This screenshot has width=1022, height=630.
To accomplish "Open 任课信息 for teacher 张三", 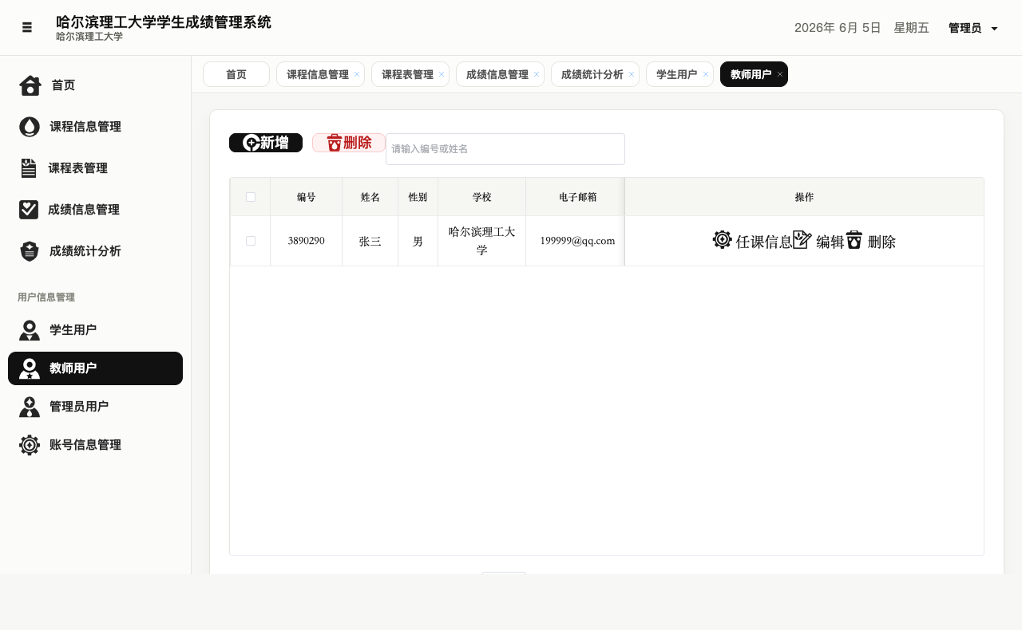I will 764,242.
